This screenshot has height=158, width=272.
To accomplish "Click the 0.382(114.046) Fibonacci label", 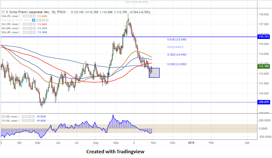I will click(177, 55).
